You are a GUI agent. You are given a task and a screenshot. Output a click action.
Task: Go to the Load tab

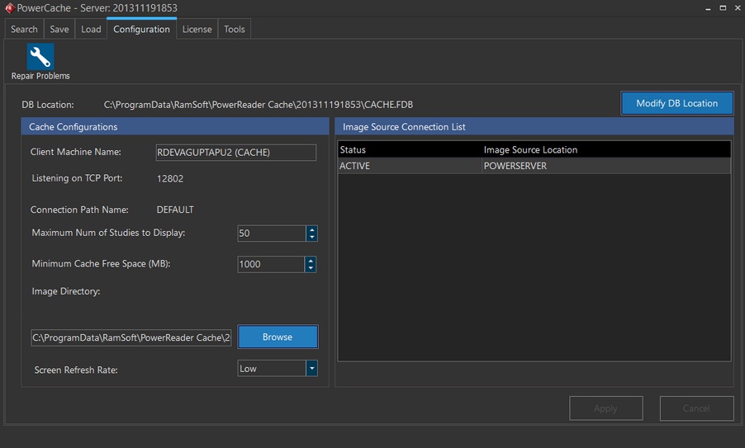point(91,29)
